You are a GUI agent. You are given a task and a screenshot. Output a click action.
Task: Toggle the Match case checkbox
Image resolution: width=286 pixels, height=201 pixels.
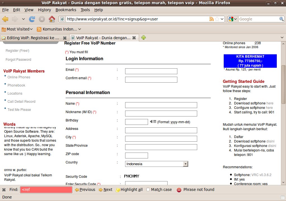[148, 190]
